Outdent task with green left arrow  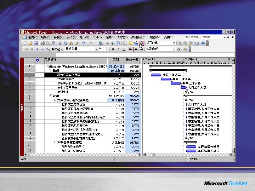27,49
